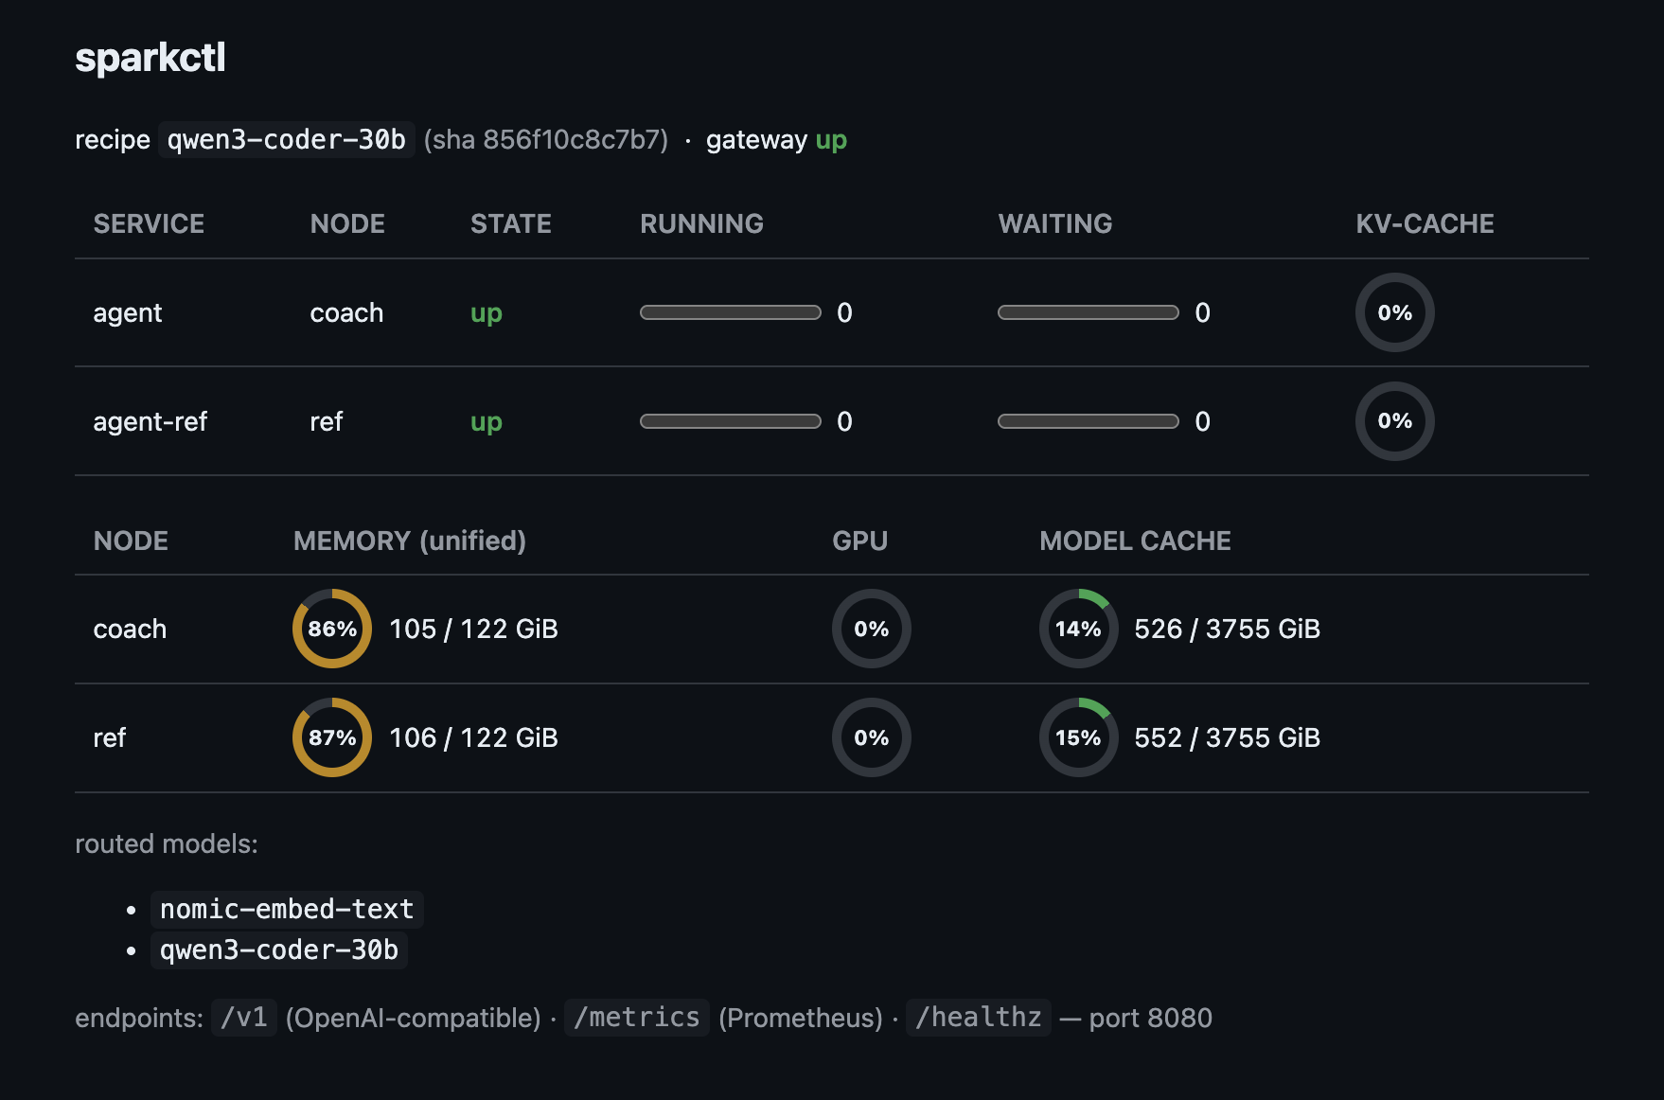Click coach node in nodes table

pyautogui.click(x=130, y=630)
